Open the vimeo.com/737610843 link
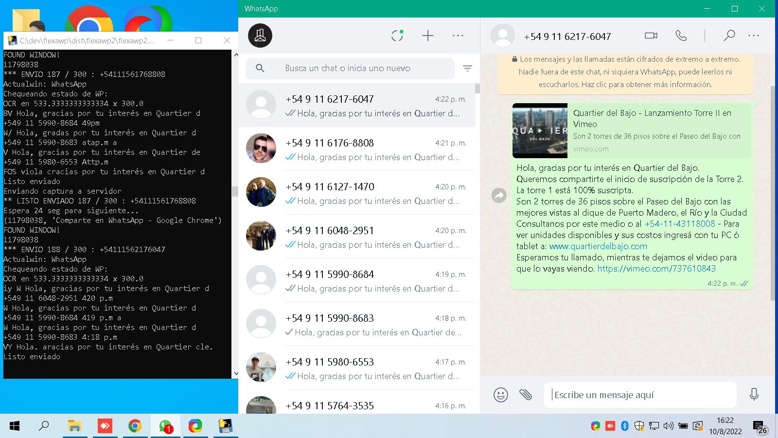The width and height of the screenshot is (778, 438). pyautogui.click(x=656, y=269)
